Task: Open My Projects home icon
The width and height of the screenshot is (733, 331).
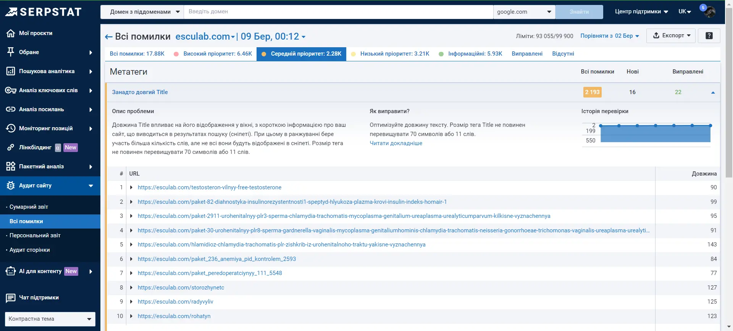Action: tap(11, 33)
